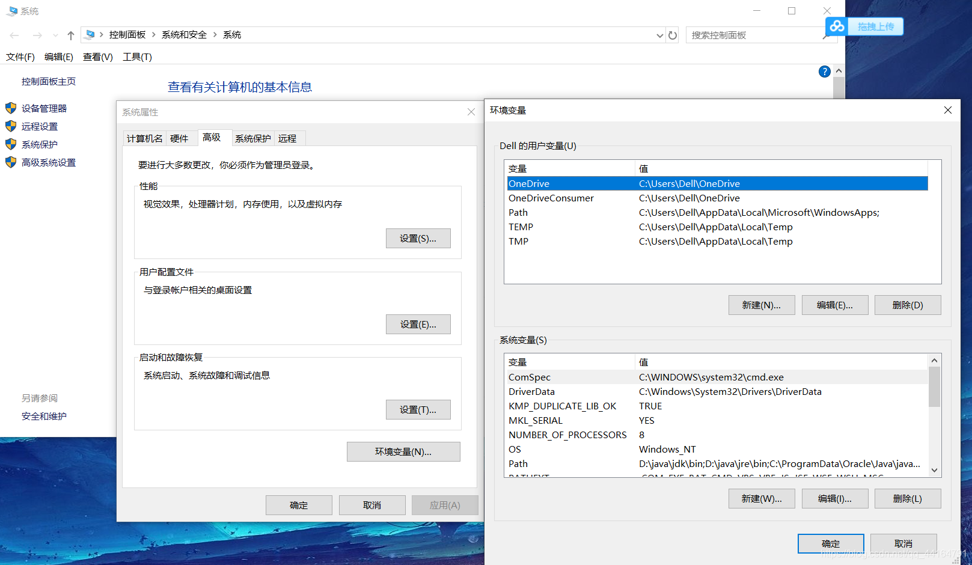The width and height of the screenshot is (972, 565).
Task: Select the Path user variable row
Action: tap(601, 212)
